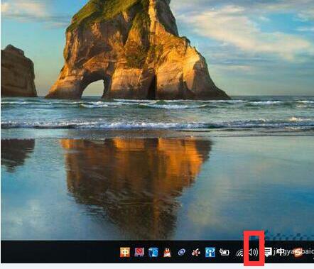Click the red molecule-shaped tray icon

[196, 253]
